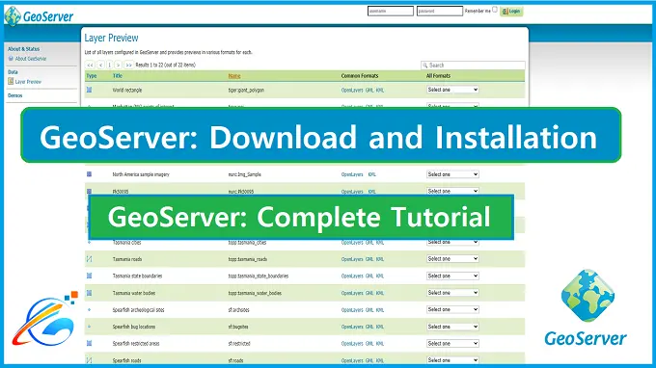Screen dimensions: 656x368
Task: Sort layers by the Type column header
Action: coord(92,76)
